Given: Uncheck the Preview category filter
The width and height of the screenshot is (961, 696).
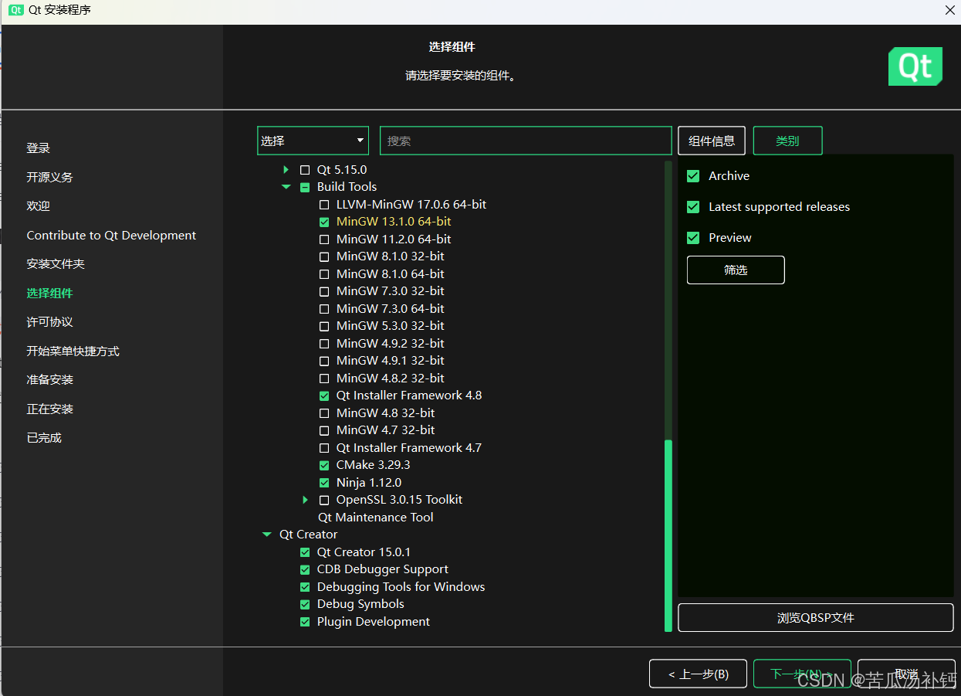Looking at the screenshot, I should (x=693, y=238).
